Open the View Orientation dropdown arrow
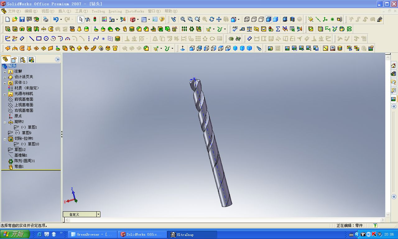 coord(238,19)
